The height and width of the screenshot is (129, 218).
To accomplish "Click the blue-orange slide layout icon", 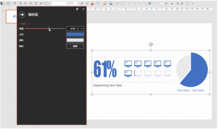I will [2, 3].
